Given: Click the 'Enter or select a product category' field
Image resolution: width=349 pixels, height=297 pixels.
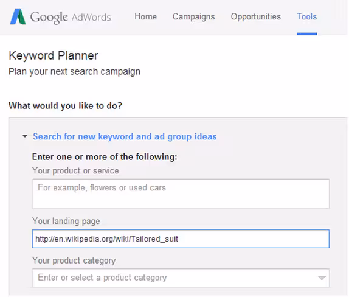Looking at the screenshot, I should [181, 278].
